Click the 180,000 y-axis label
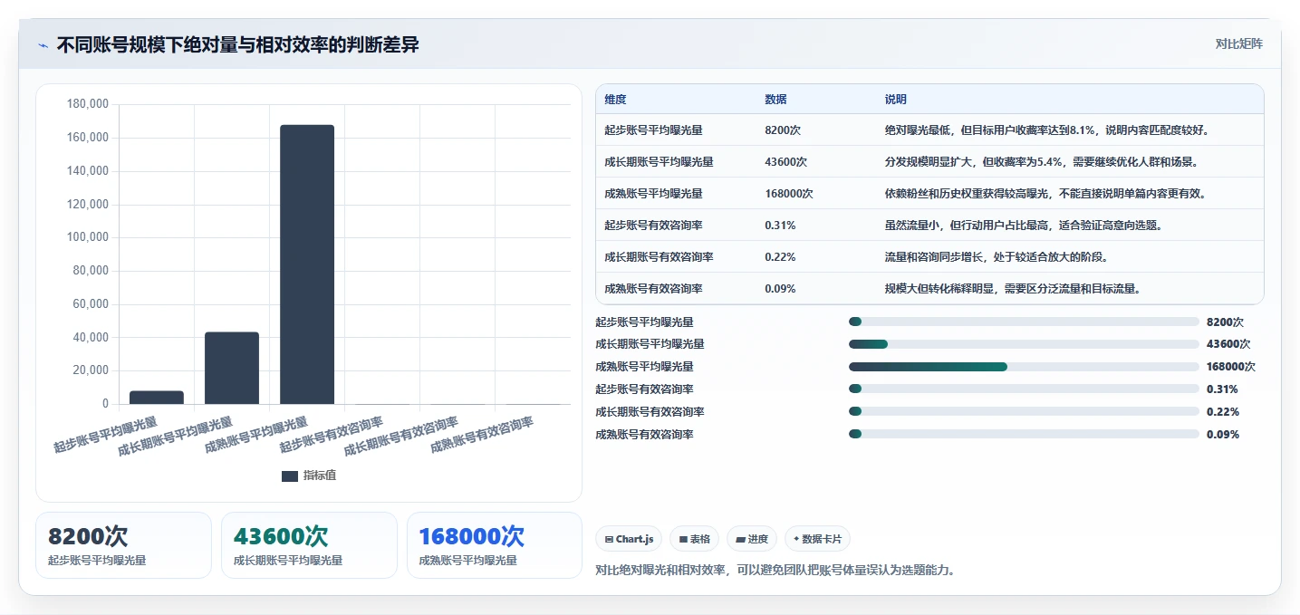Screen dimensions: 1300x615 point(88,104)
